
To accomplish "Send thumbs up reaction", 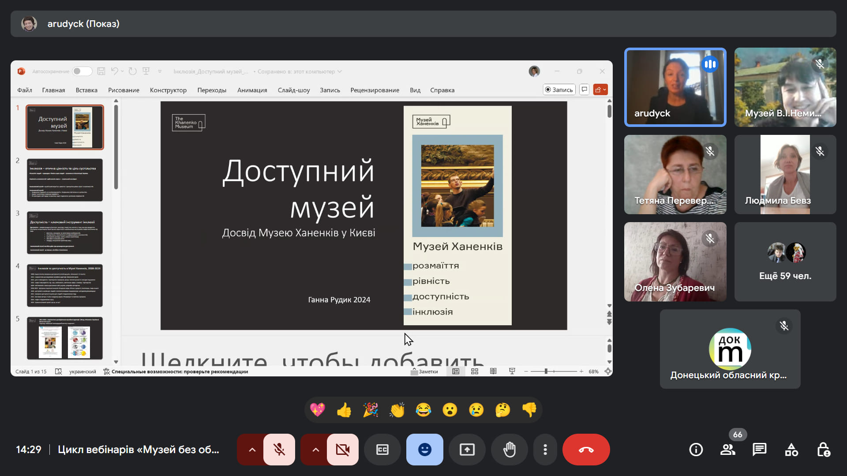I will (344, 410).
